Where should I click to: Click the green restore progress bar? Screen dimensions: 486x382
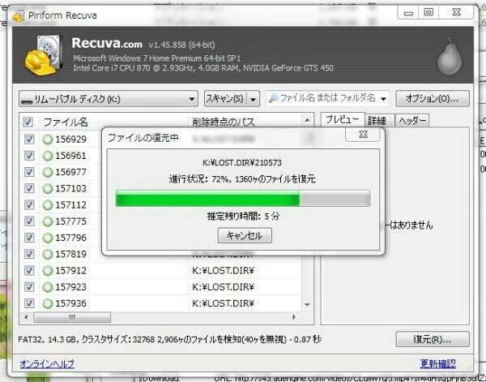pos(243,199)
